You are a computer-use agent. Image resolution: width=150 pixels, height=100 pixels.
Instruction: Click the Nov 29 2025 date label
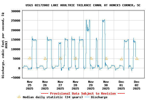91,85
